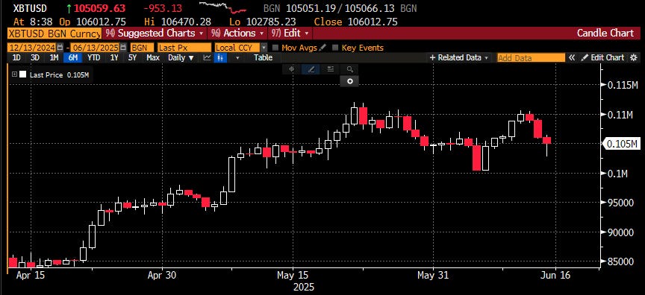This screenshot has width=645, height=295.
Task: Click the Apr 30 x-axis date label
Action: pos(162,276)
